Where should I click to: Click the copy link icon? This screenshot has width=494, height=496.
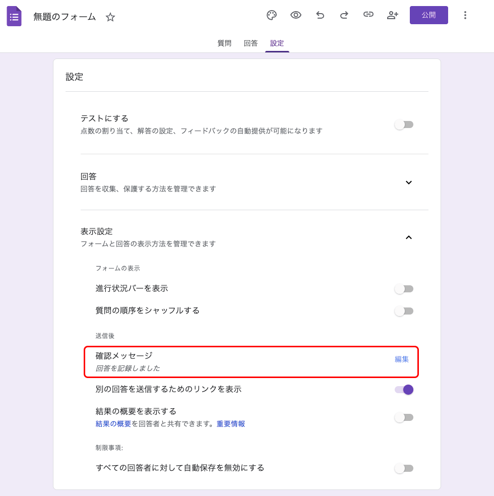(x=368, y=15)
